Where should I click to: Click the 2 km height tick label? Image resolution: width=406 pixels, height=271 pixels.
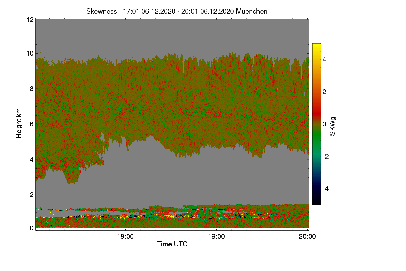pyautogui.click(x=32, y=194)
